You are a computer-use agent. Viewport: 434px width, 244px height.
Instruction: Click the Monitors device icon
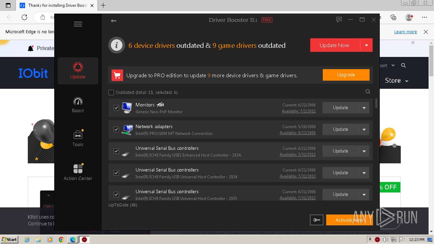coord(127,108)
